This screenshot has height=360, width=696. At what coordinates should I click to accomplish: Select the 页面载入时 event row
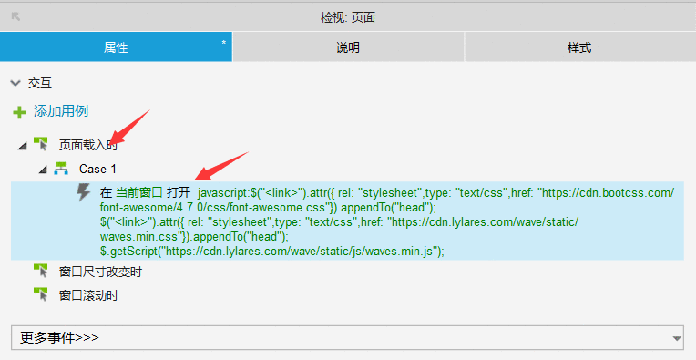click(x=87, y=145)
